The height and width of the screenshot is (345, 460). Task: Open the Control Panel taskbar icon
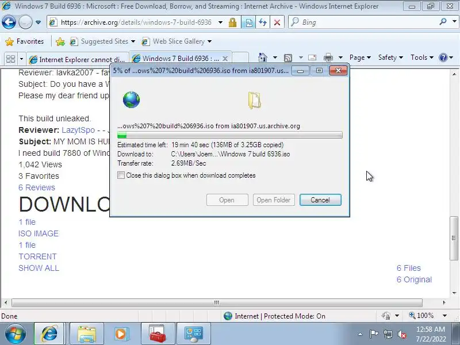[193, 334]
